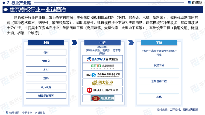Click the 智研咨询 logo at top right

coord(195,2)
